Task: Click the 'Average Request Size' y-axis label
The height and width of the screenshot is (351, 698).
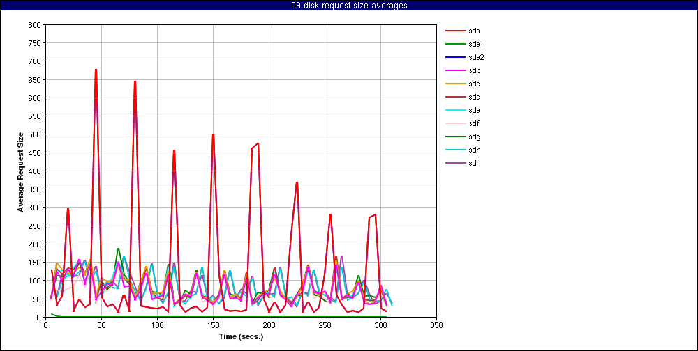Action: [20, 171]
